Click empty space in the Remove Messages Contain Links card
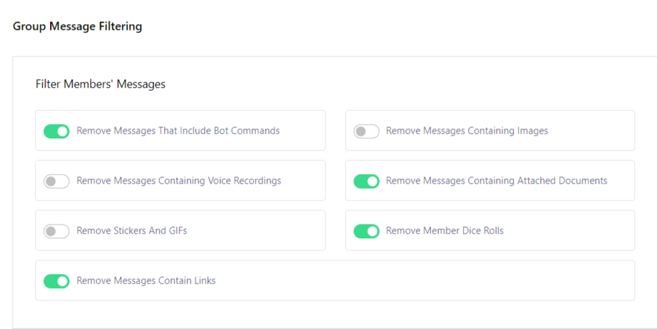The width and height of the screenshot is (657, 329). pyautogui.click(x=422, y=281)
